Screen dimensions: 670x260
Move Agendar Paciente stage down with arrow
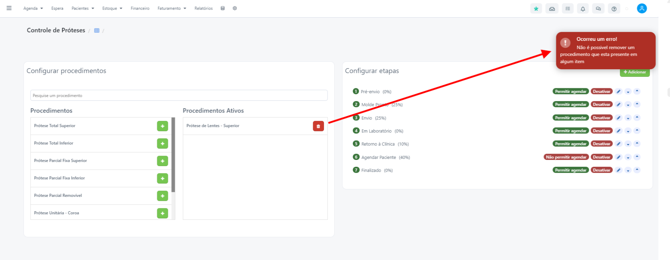[x=628, y=157]
